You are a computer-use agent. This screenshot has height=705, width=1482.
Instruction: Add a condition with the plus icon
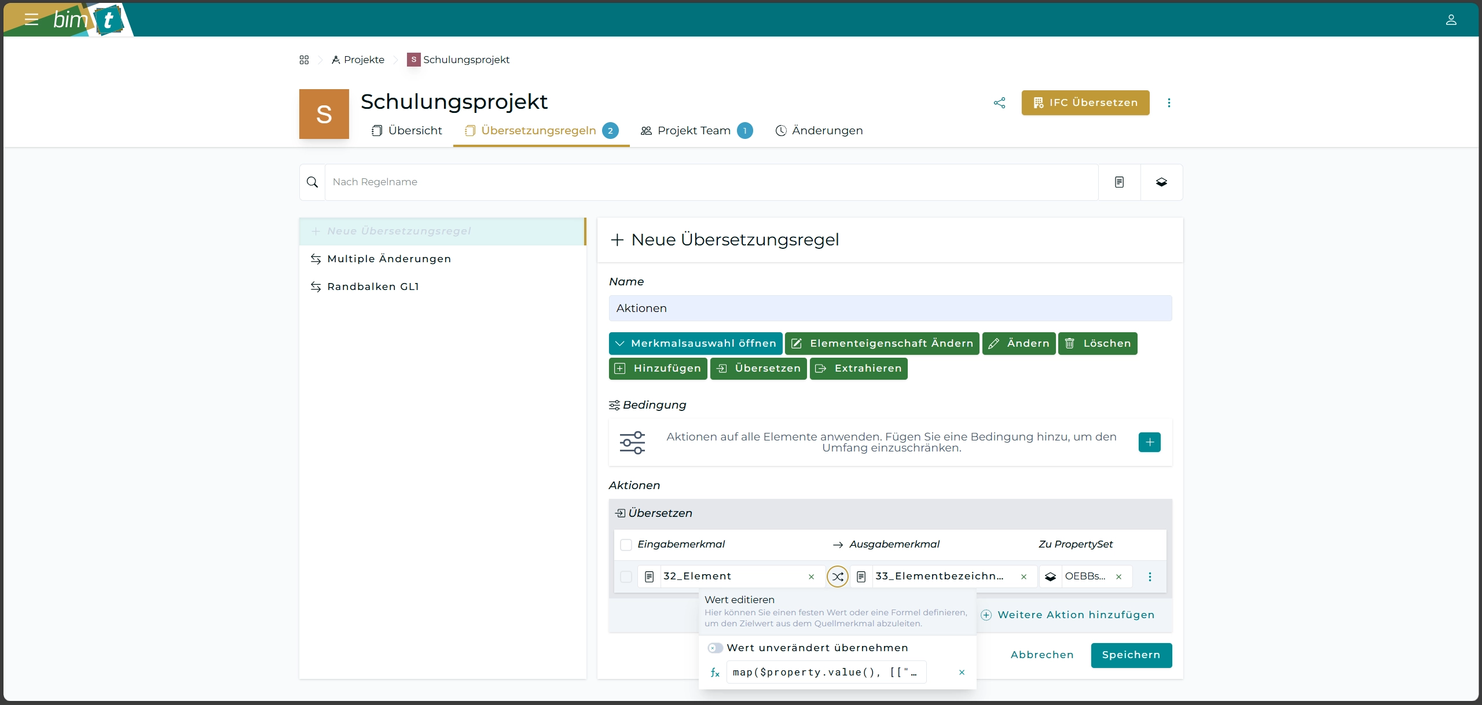[1149, 442]
